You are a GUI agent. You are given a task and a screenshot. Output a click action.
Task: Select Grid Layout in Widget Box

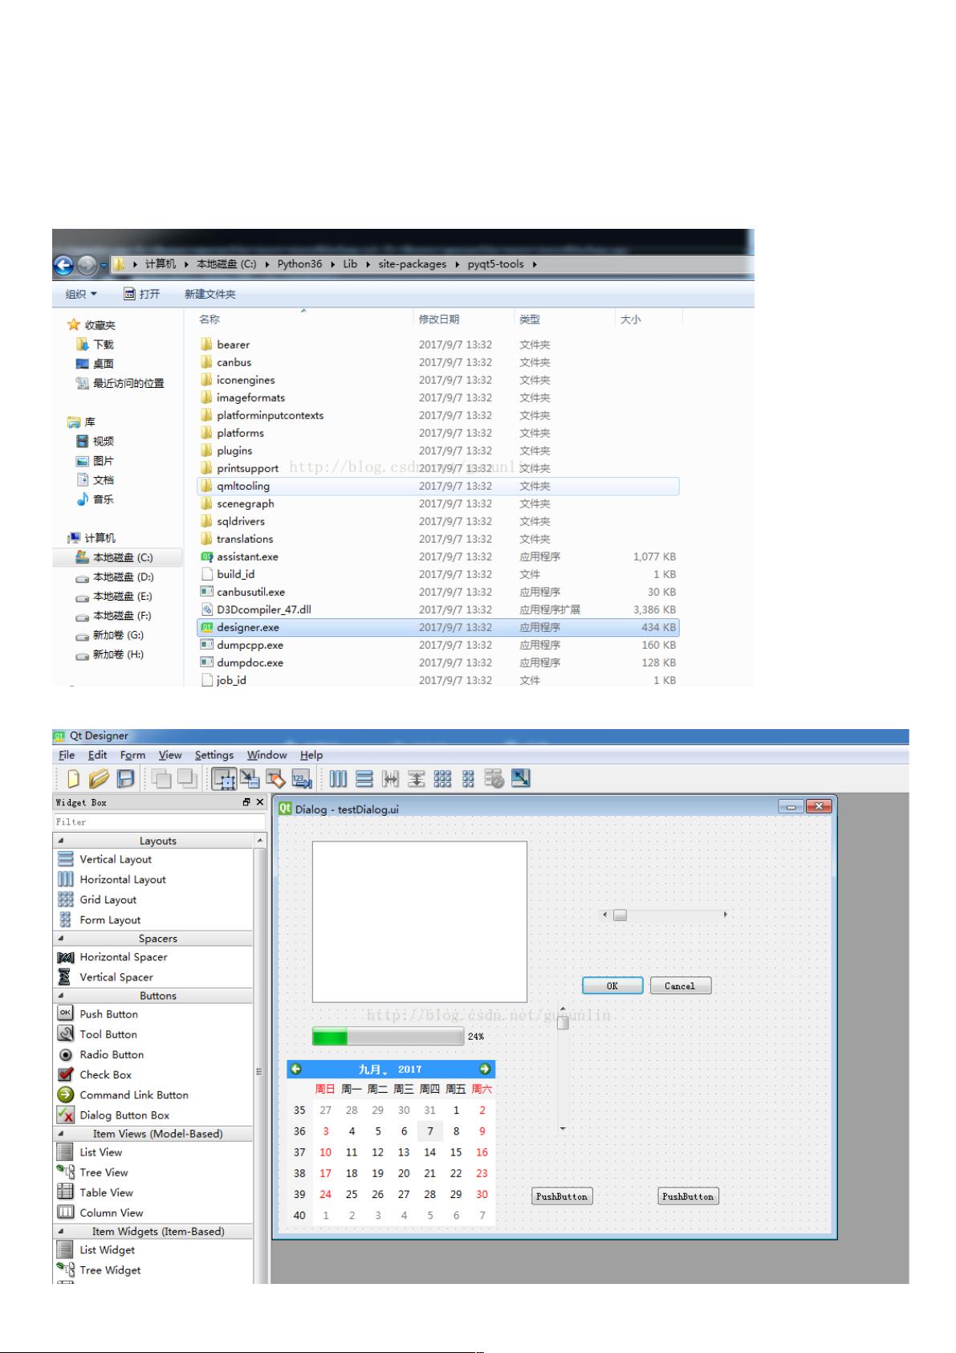[108, 899]
